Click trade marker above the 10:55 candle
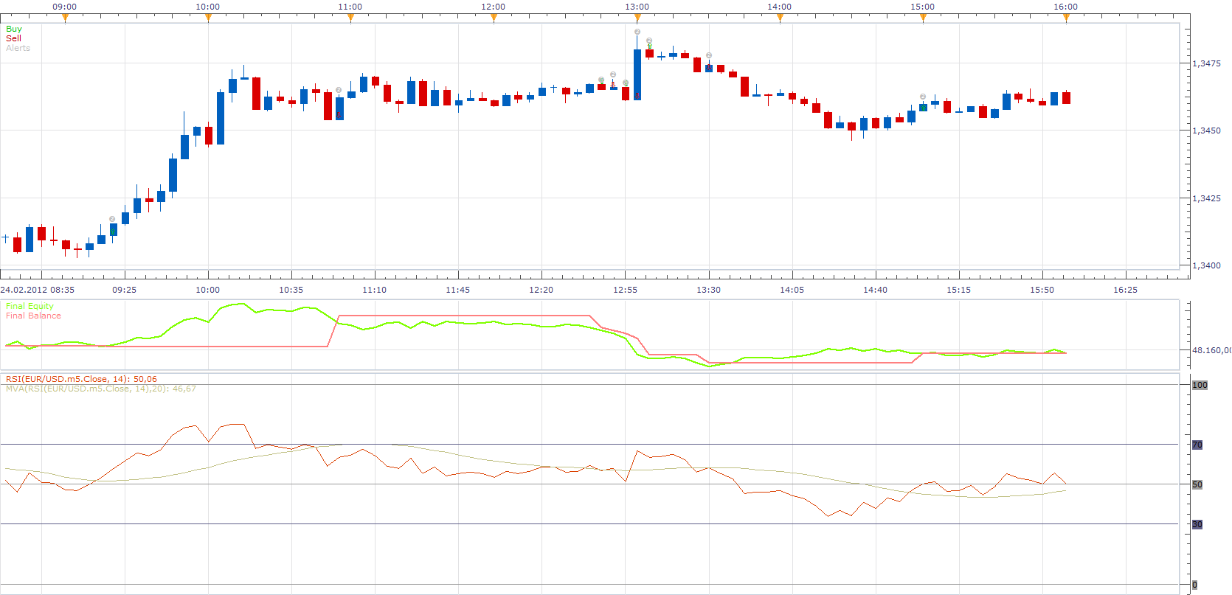Viewport: 1232px width, 595px height. coord(339,90)
